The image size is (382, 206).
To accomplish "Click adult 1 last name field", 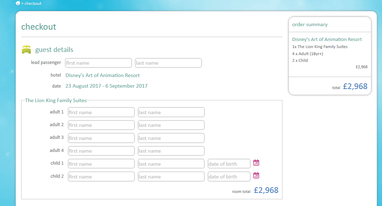I will (x=171, y=112).
